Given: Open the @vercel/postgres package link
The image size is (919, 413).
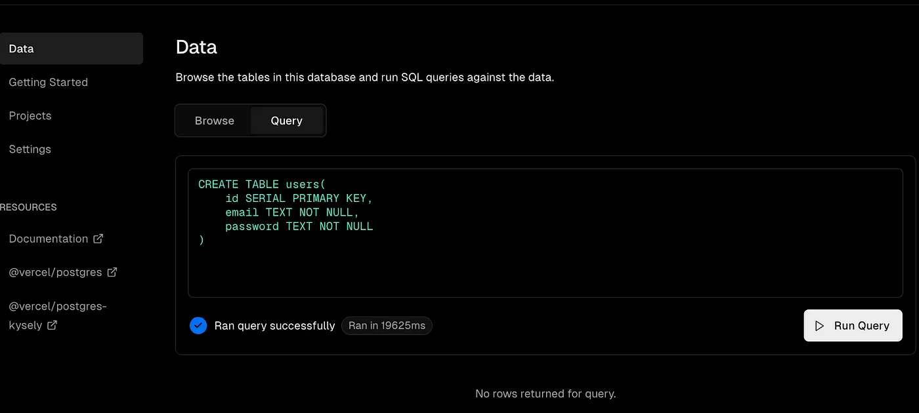Looking at the screenshot, I should tap(55, 272).
